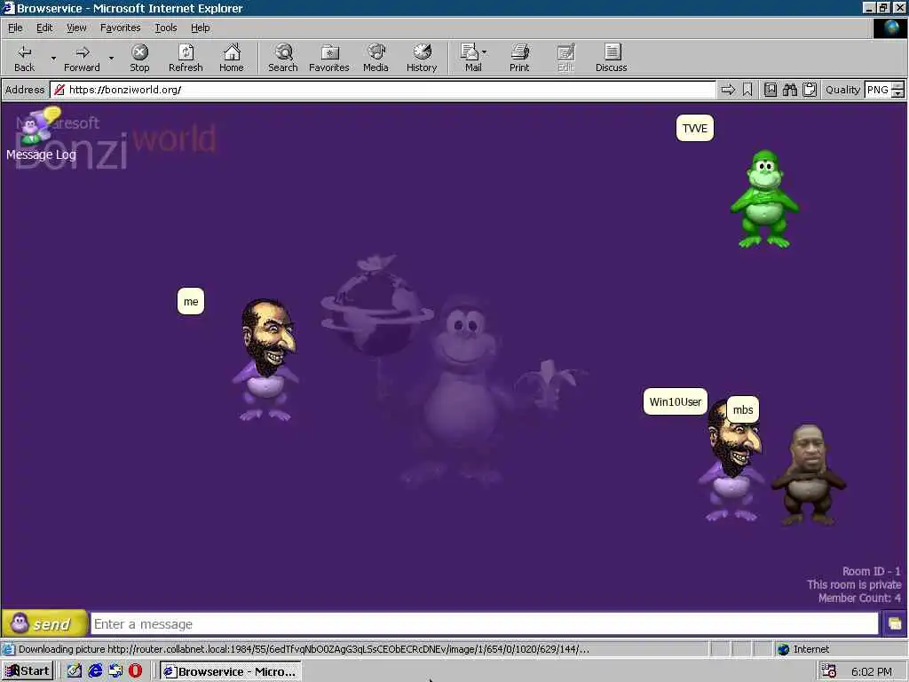Viewport: 909px width, 682px height.
Task: Select the green Bonzi character
Action: [x=764, y=199]
